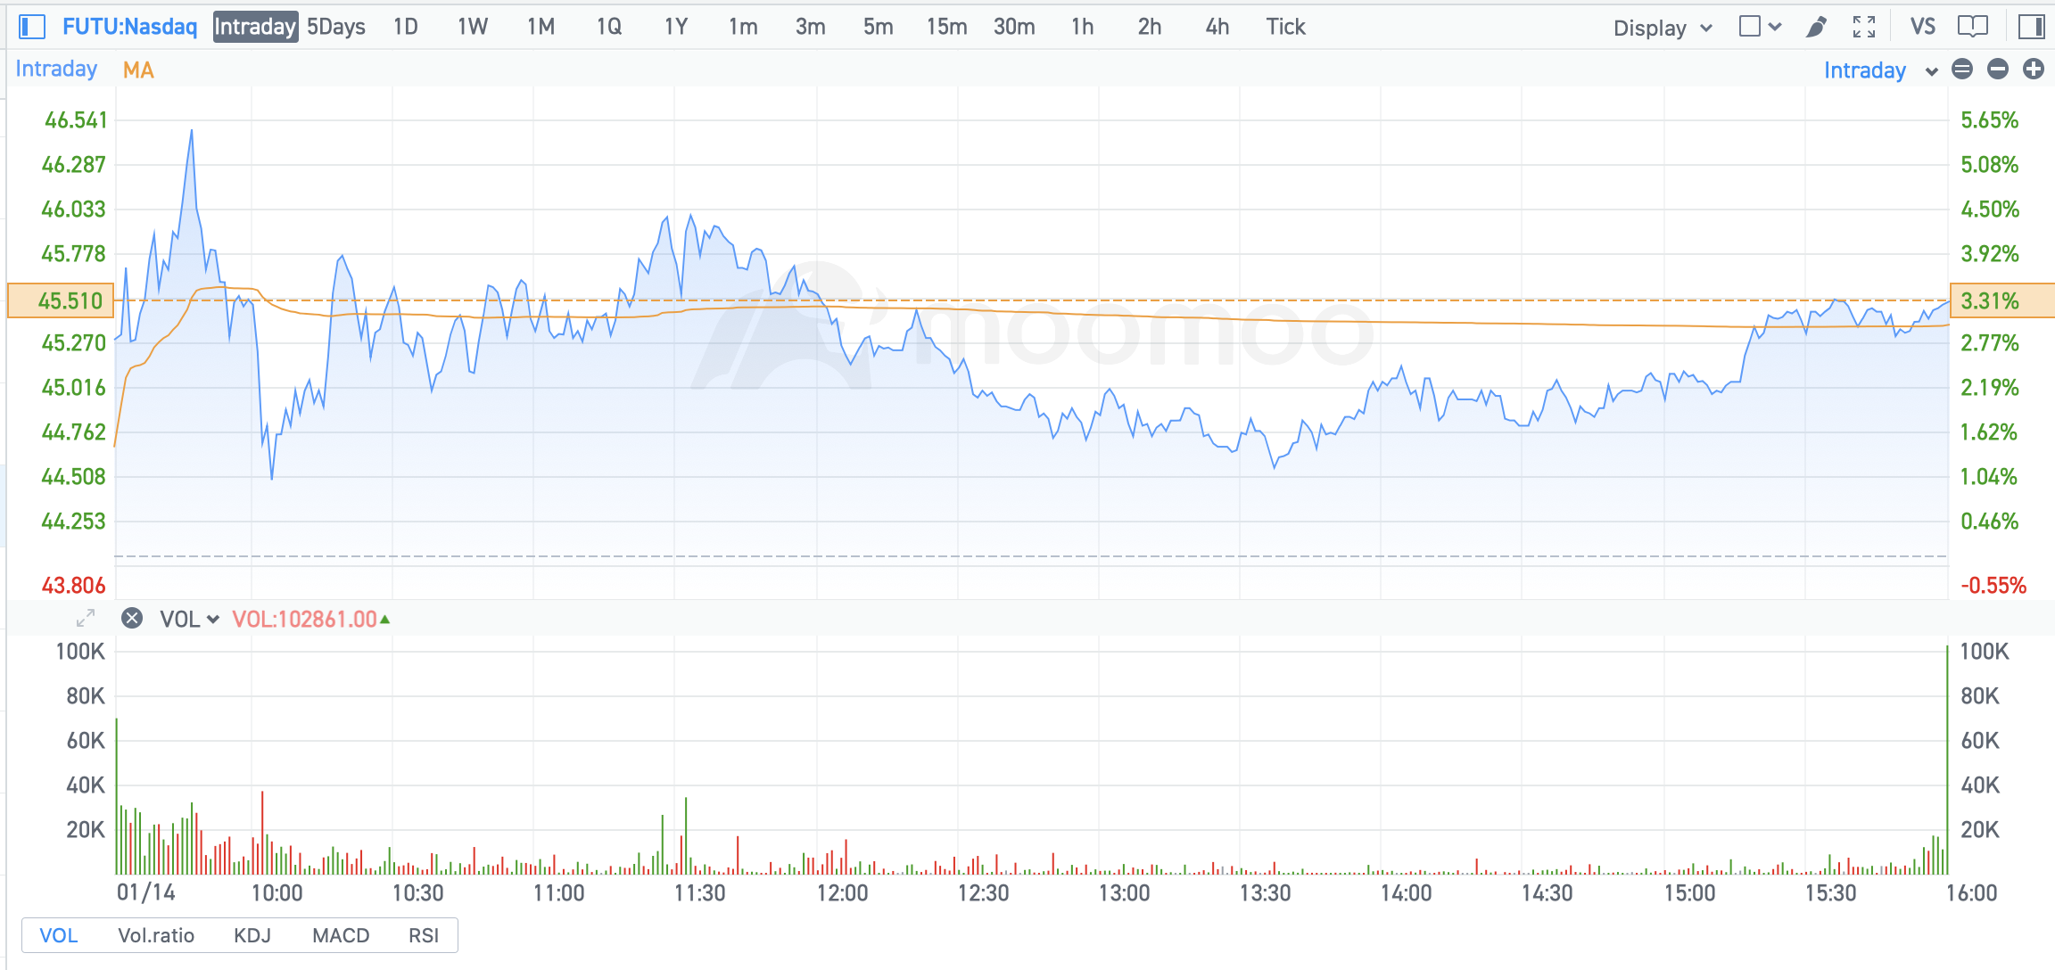The width and height of the screenshot is (2055, 970).
Task: Click the 01/14 date axis label
Action: 146,892
